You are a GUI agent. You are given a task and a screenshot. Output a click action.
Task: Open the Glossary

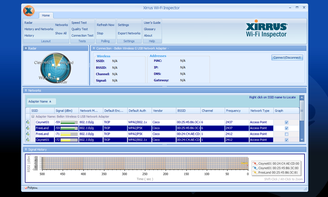150,29
